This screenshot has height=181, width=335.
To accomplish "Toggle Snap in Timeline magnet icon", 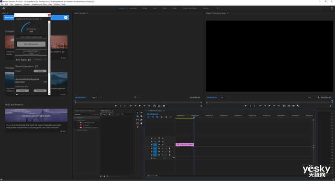I will (x=153, y=117).
